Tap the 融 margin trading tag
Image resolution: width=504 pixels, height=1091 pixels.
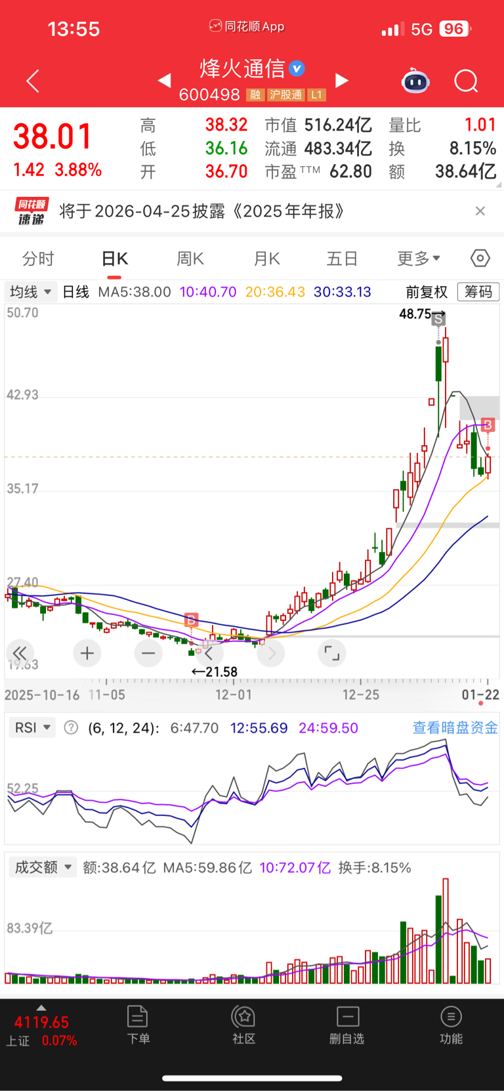point(255,95)
